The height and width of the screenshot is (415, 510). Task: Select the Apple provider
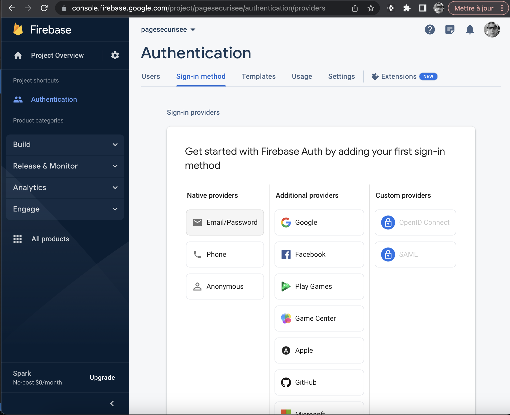pyautogui.click(x=319, y=350)
